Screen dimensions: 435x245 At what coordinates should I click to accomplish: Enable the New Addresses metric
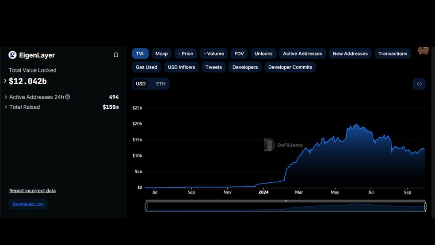coord(350,54)
